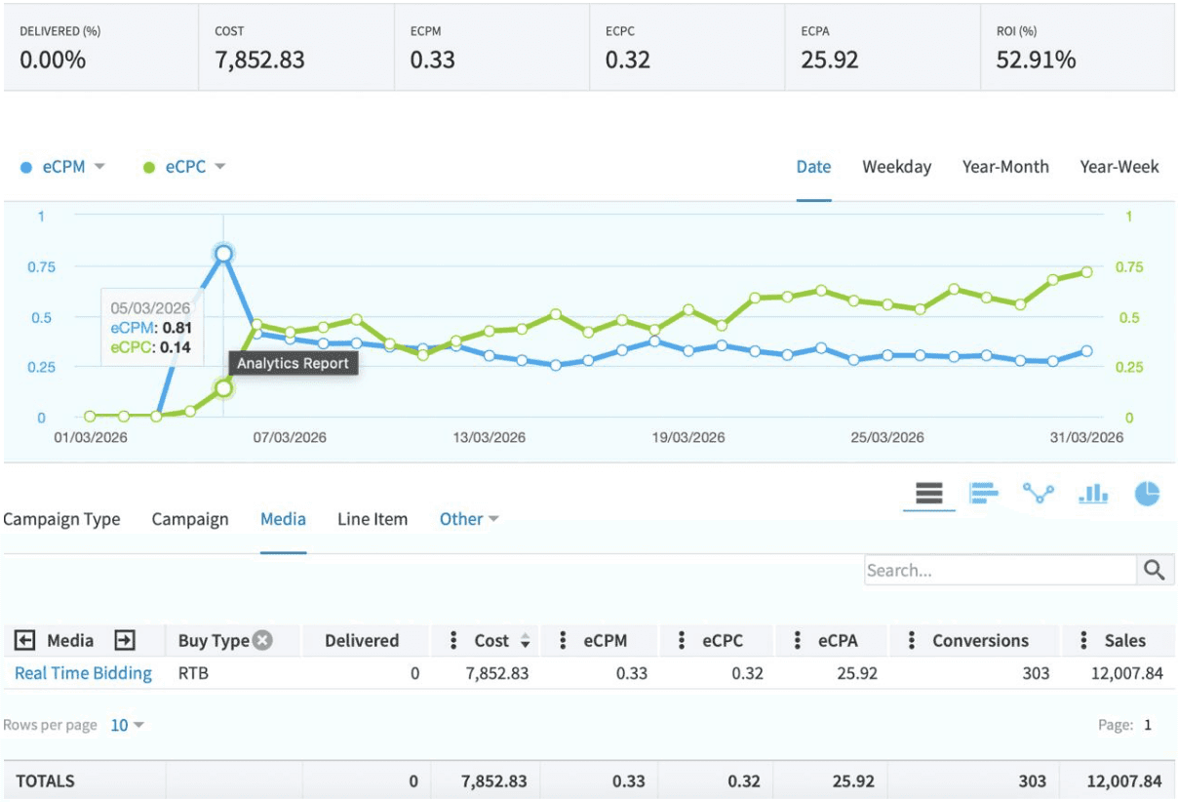Remove the Buy Type column
The image size is (1178, 802).
coord(262,641)
